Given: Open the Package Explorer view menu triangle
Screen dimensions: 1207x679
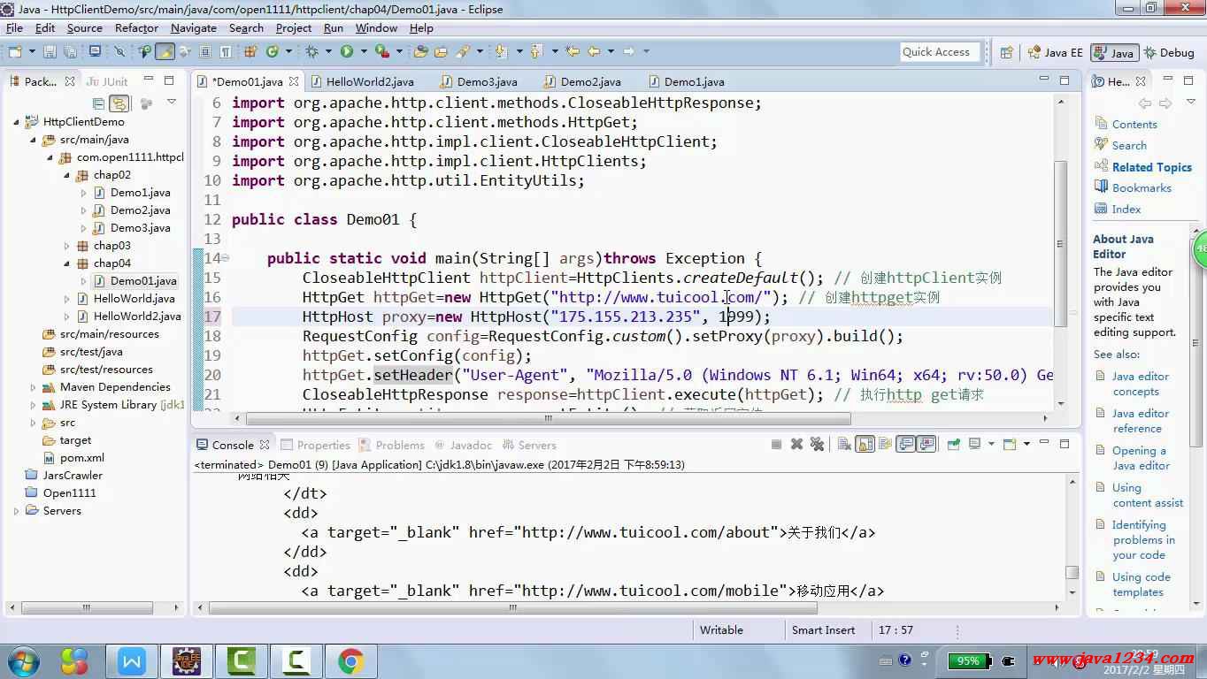Looking at the screenshot, I should [x=172, y=103].
